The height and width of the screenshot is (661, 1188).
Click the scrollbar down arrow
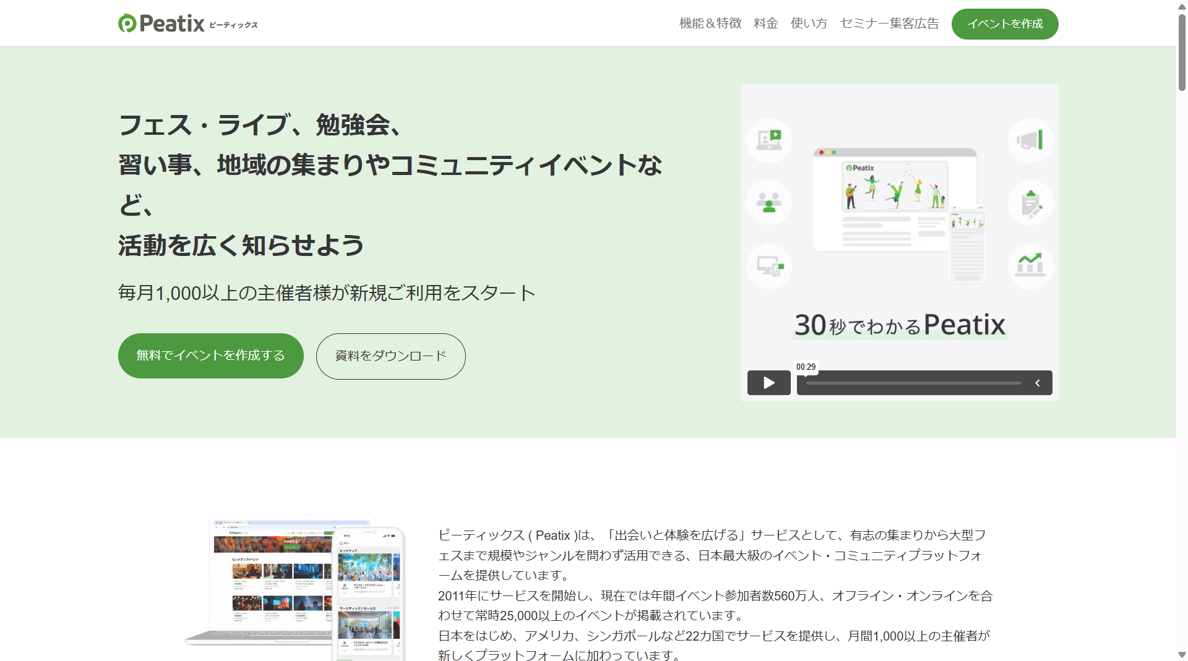coord(1182,654)
